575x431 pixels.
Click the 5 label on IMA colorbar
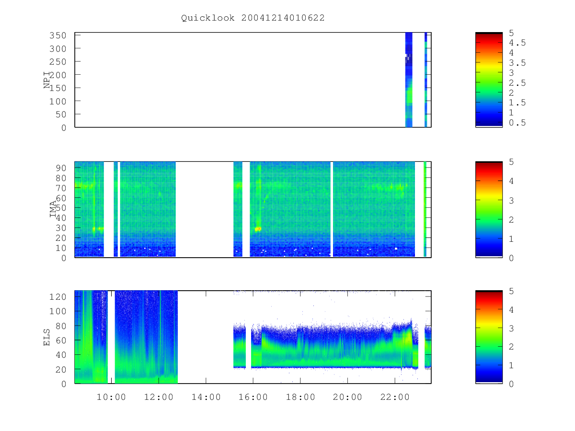(x=511, y=162)
